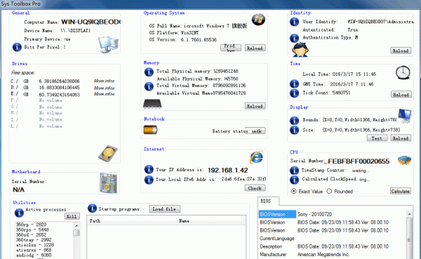Click the info icon beside TimeStamp Counter
This screenshot has width=421, height=259.
294,171
